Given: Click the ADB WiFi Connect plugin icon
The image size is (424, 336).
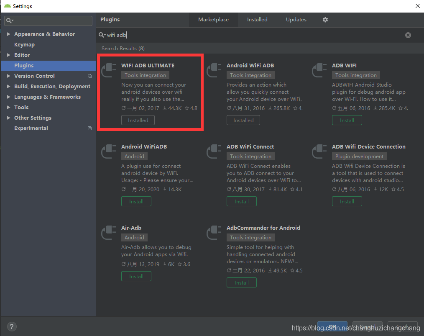Looking at the screenshot, I should click(x=214, y=151).
